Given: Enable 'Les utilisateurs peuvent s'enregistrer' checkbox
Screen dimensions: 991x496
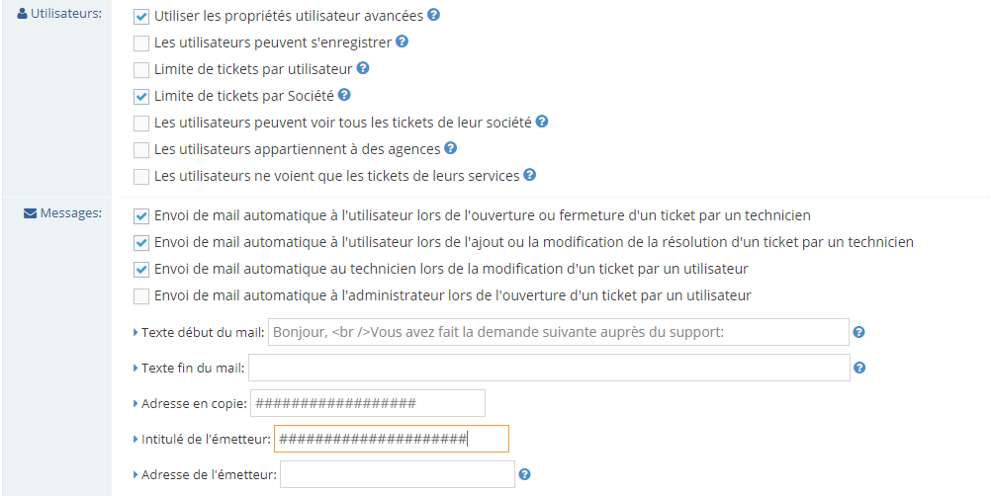Looking at the screenshot, I should tap(141, 43).
